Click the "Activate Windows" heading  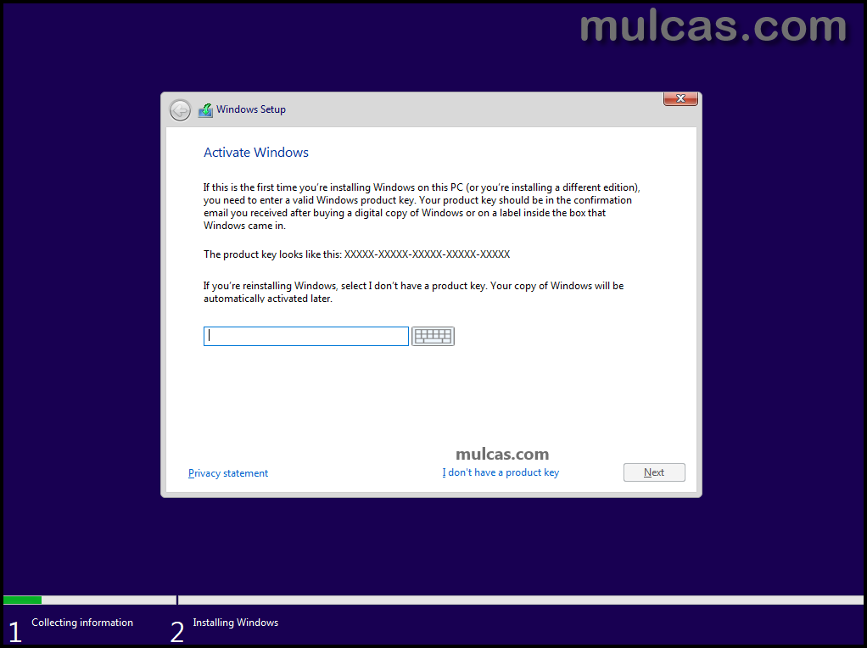[x=256, y=153]
